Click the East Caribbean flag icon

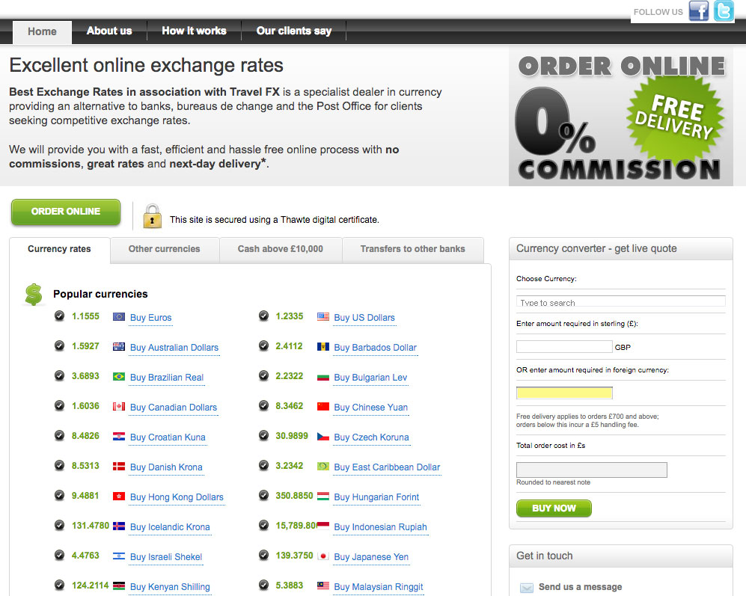coord(323,467)
